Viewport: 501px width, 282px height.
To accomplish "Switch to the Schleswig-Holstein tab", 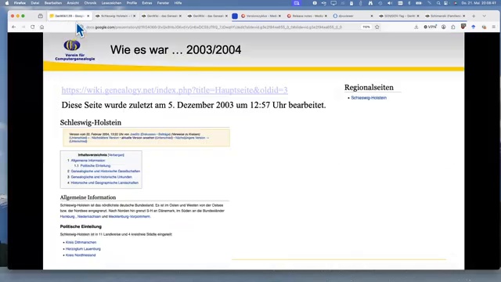I will 115,16.
